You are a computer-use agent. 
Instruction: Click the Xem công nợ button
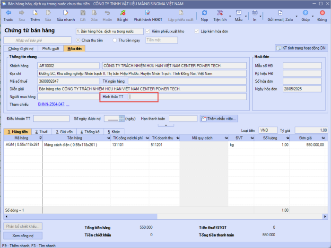point(23,235)
